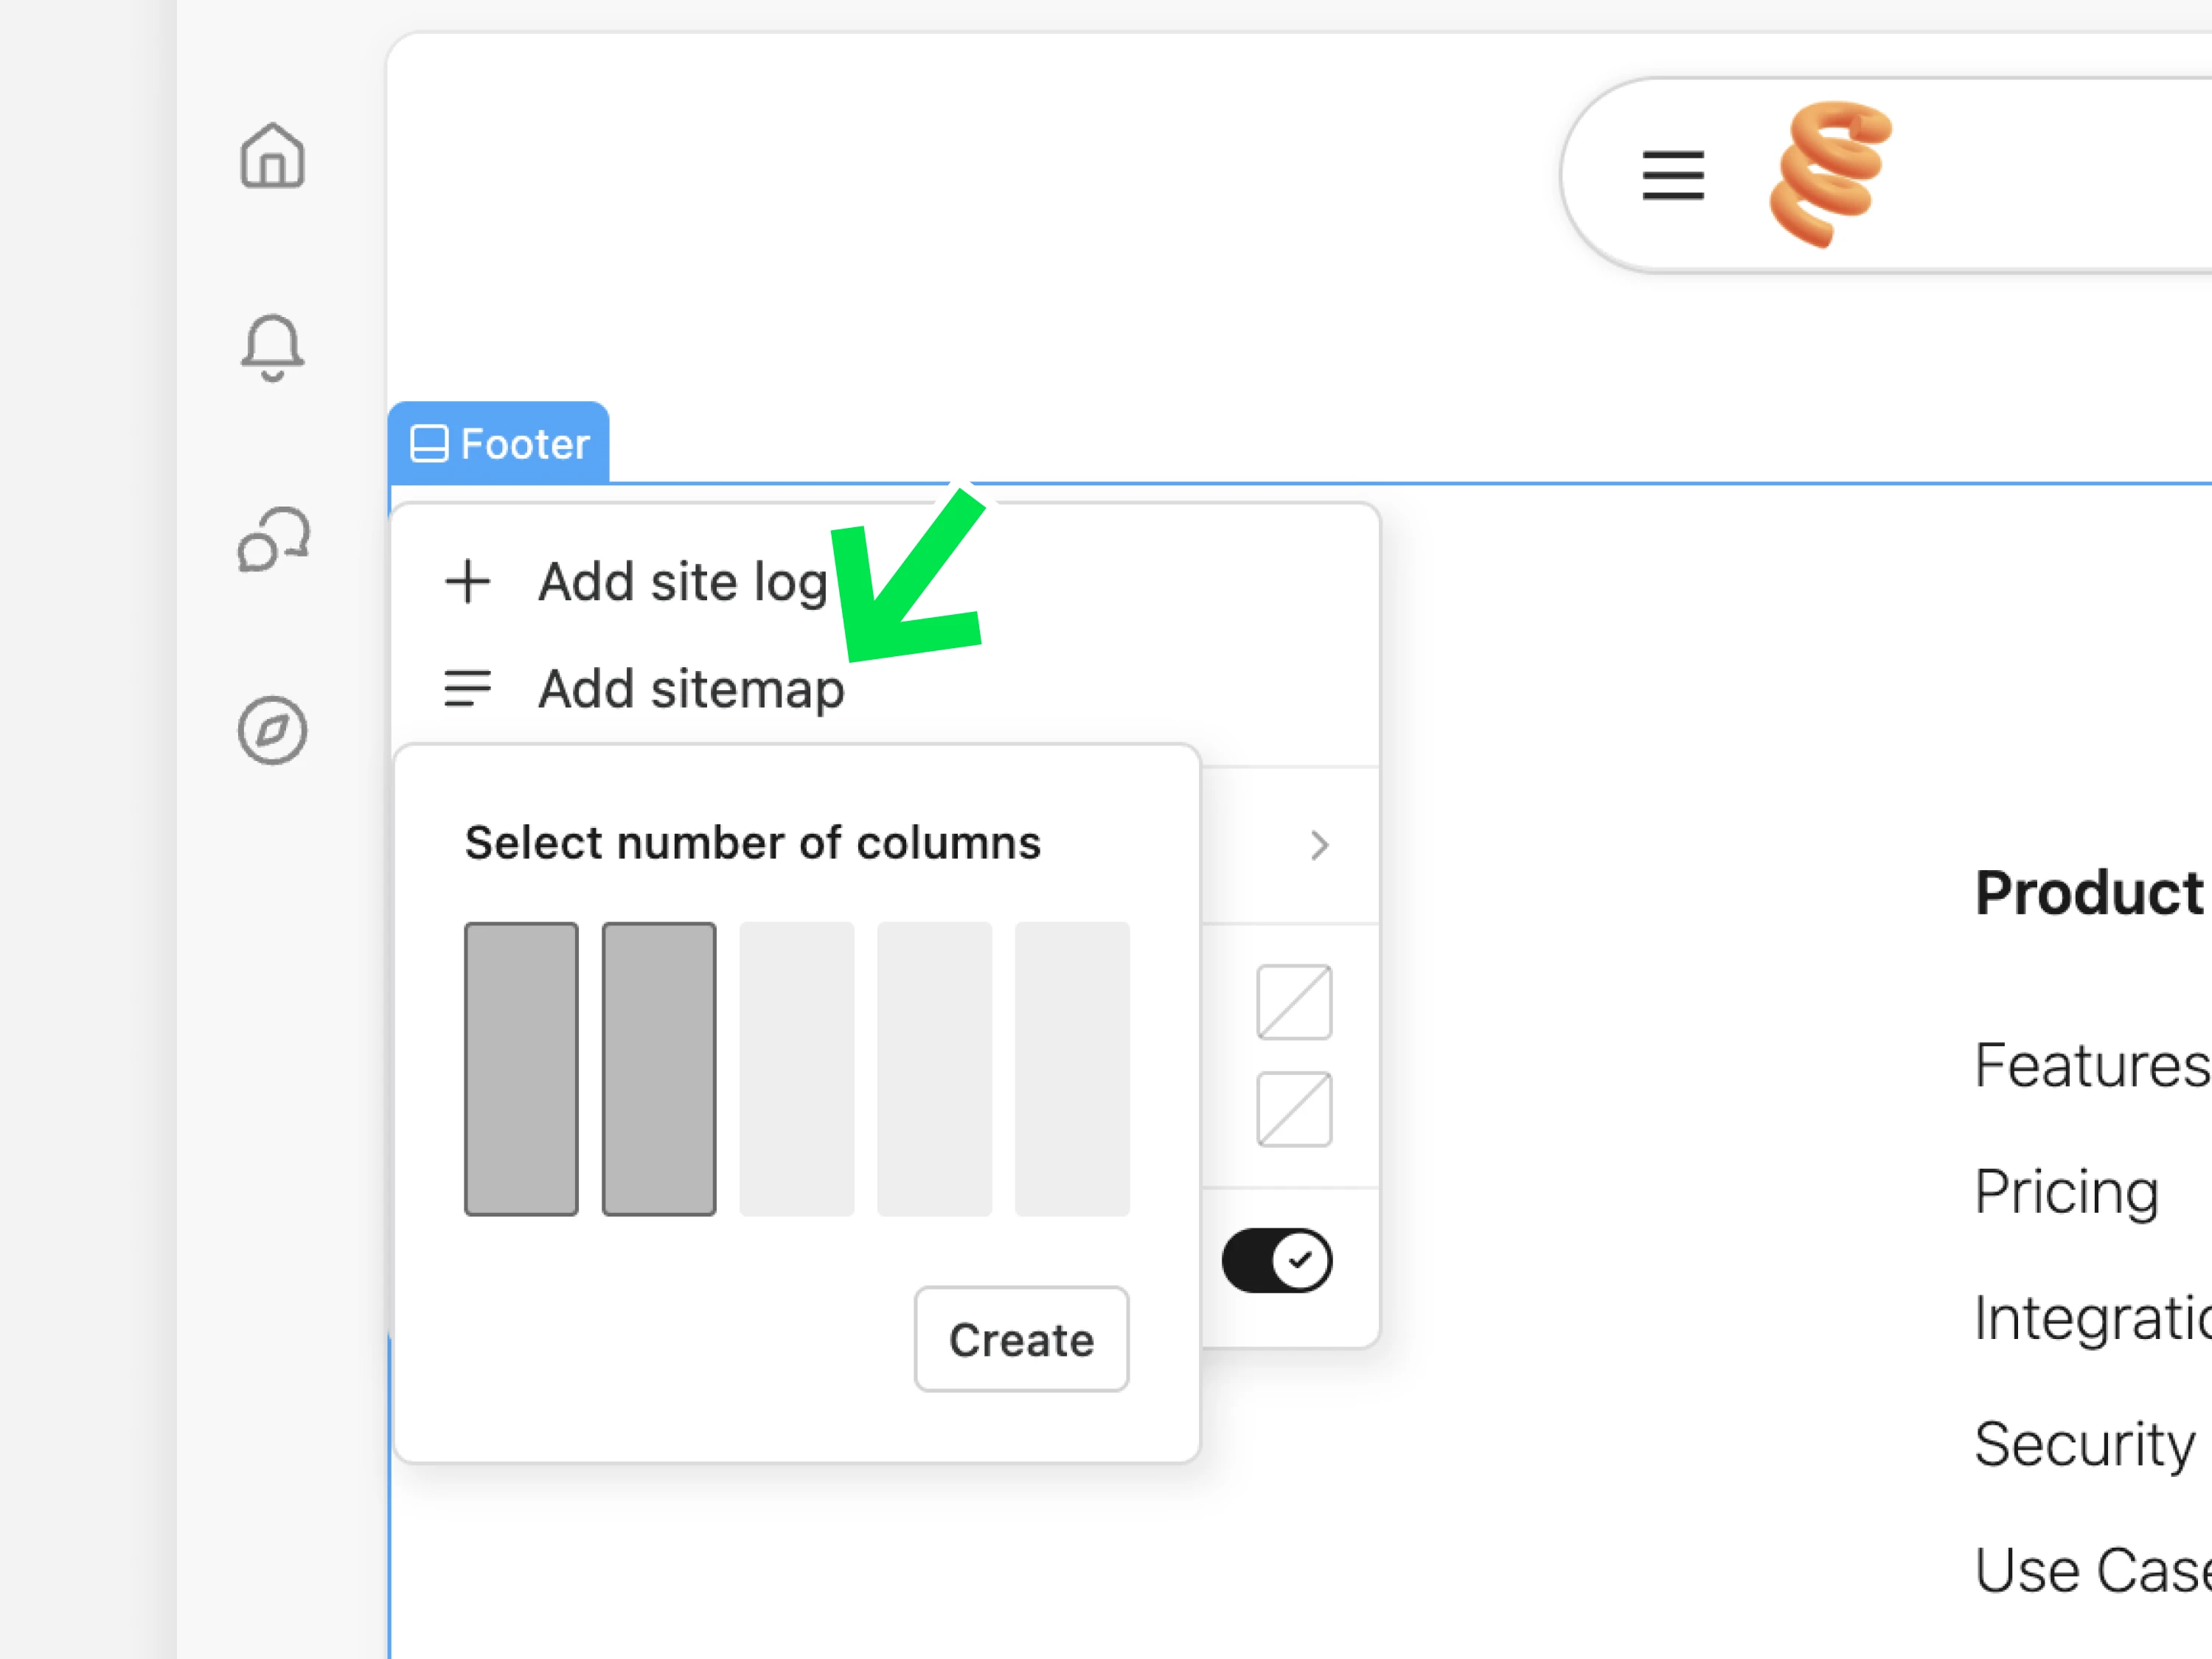Toggle the black switch with checkmark
This screenshot has width=2212, height=1659.
point(1277,1260)
